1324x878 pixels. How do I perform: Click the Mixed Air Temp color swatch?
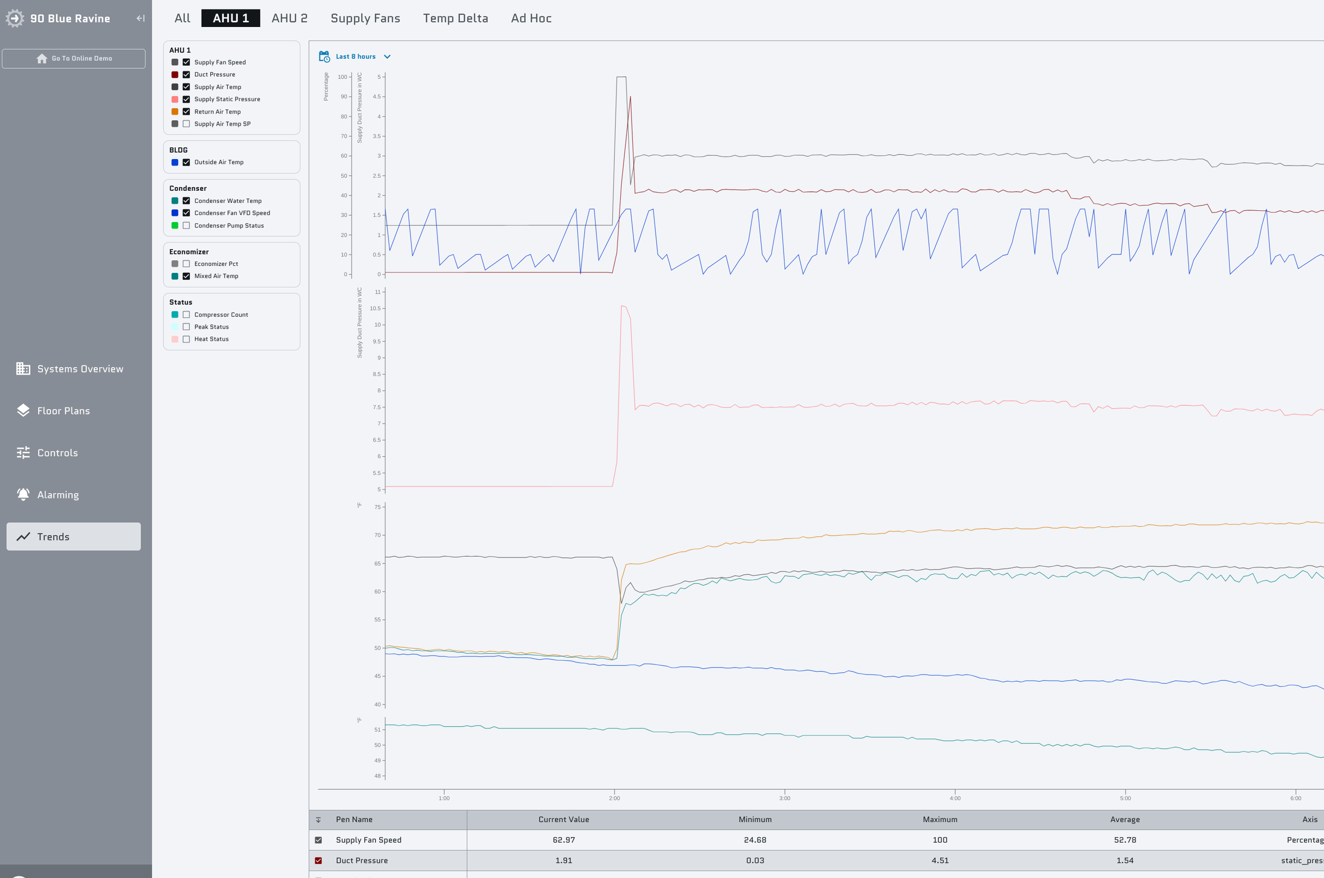pos(175,276)
